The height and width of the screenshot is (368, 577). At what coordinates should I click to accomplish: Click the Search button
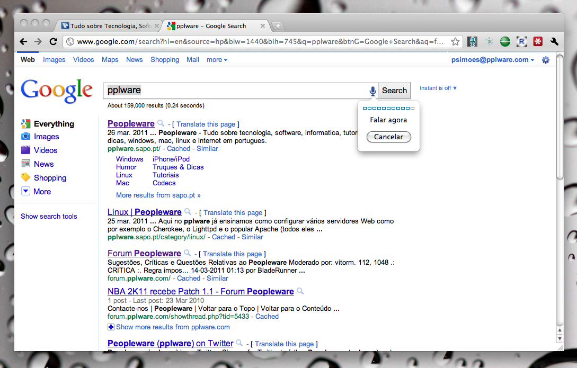click(x=395, y=91)
